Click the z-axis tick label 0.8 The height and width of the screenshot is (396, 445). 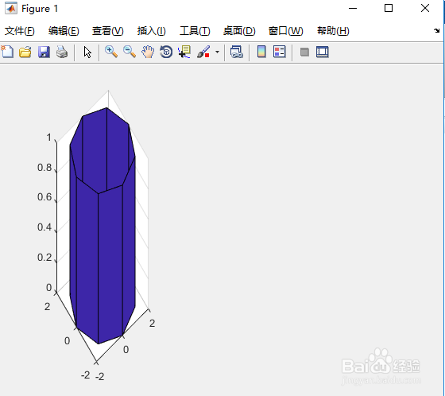pyautogui.click(x=44, y=168)
